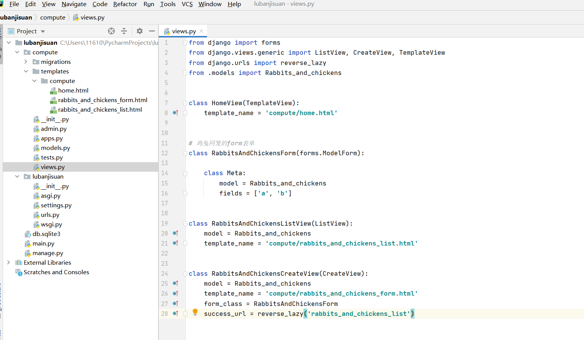Open the Tools menu
Image resolution: width=584 pixels, height=340 pixels.
click(168, 4)
